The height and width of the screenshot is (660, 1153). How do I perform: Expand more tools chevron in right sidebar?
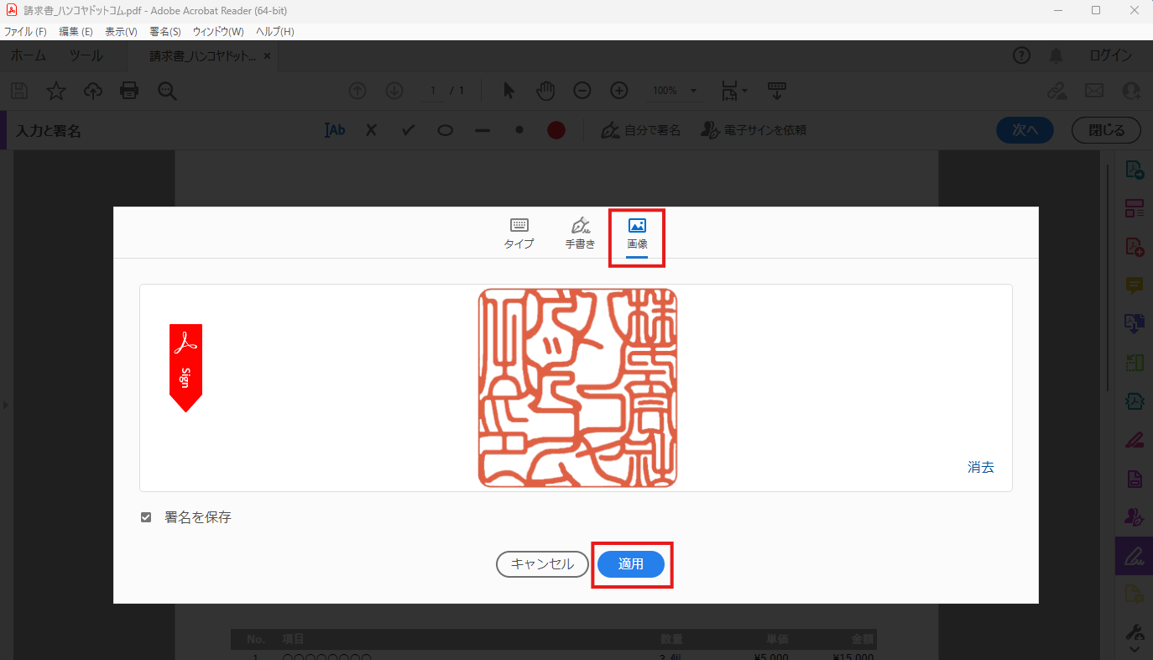(x=1134, y=647)
